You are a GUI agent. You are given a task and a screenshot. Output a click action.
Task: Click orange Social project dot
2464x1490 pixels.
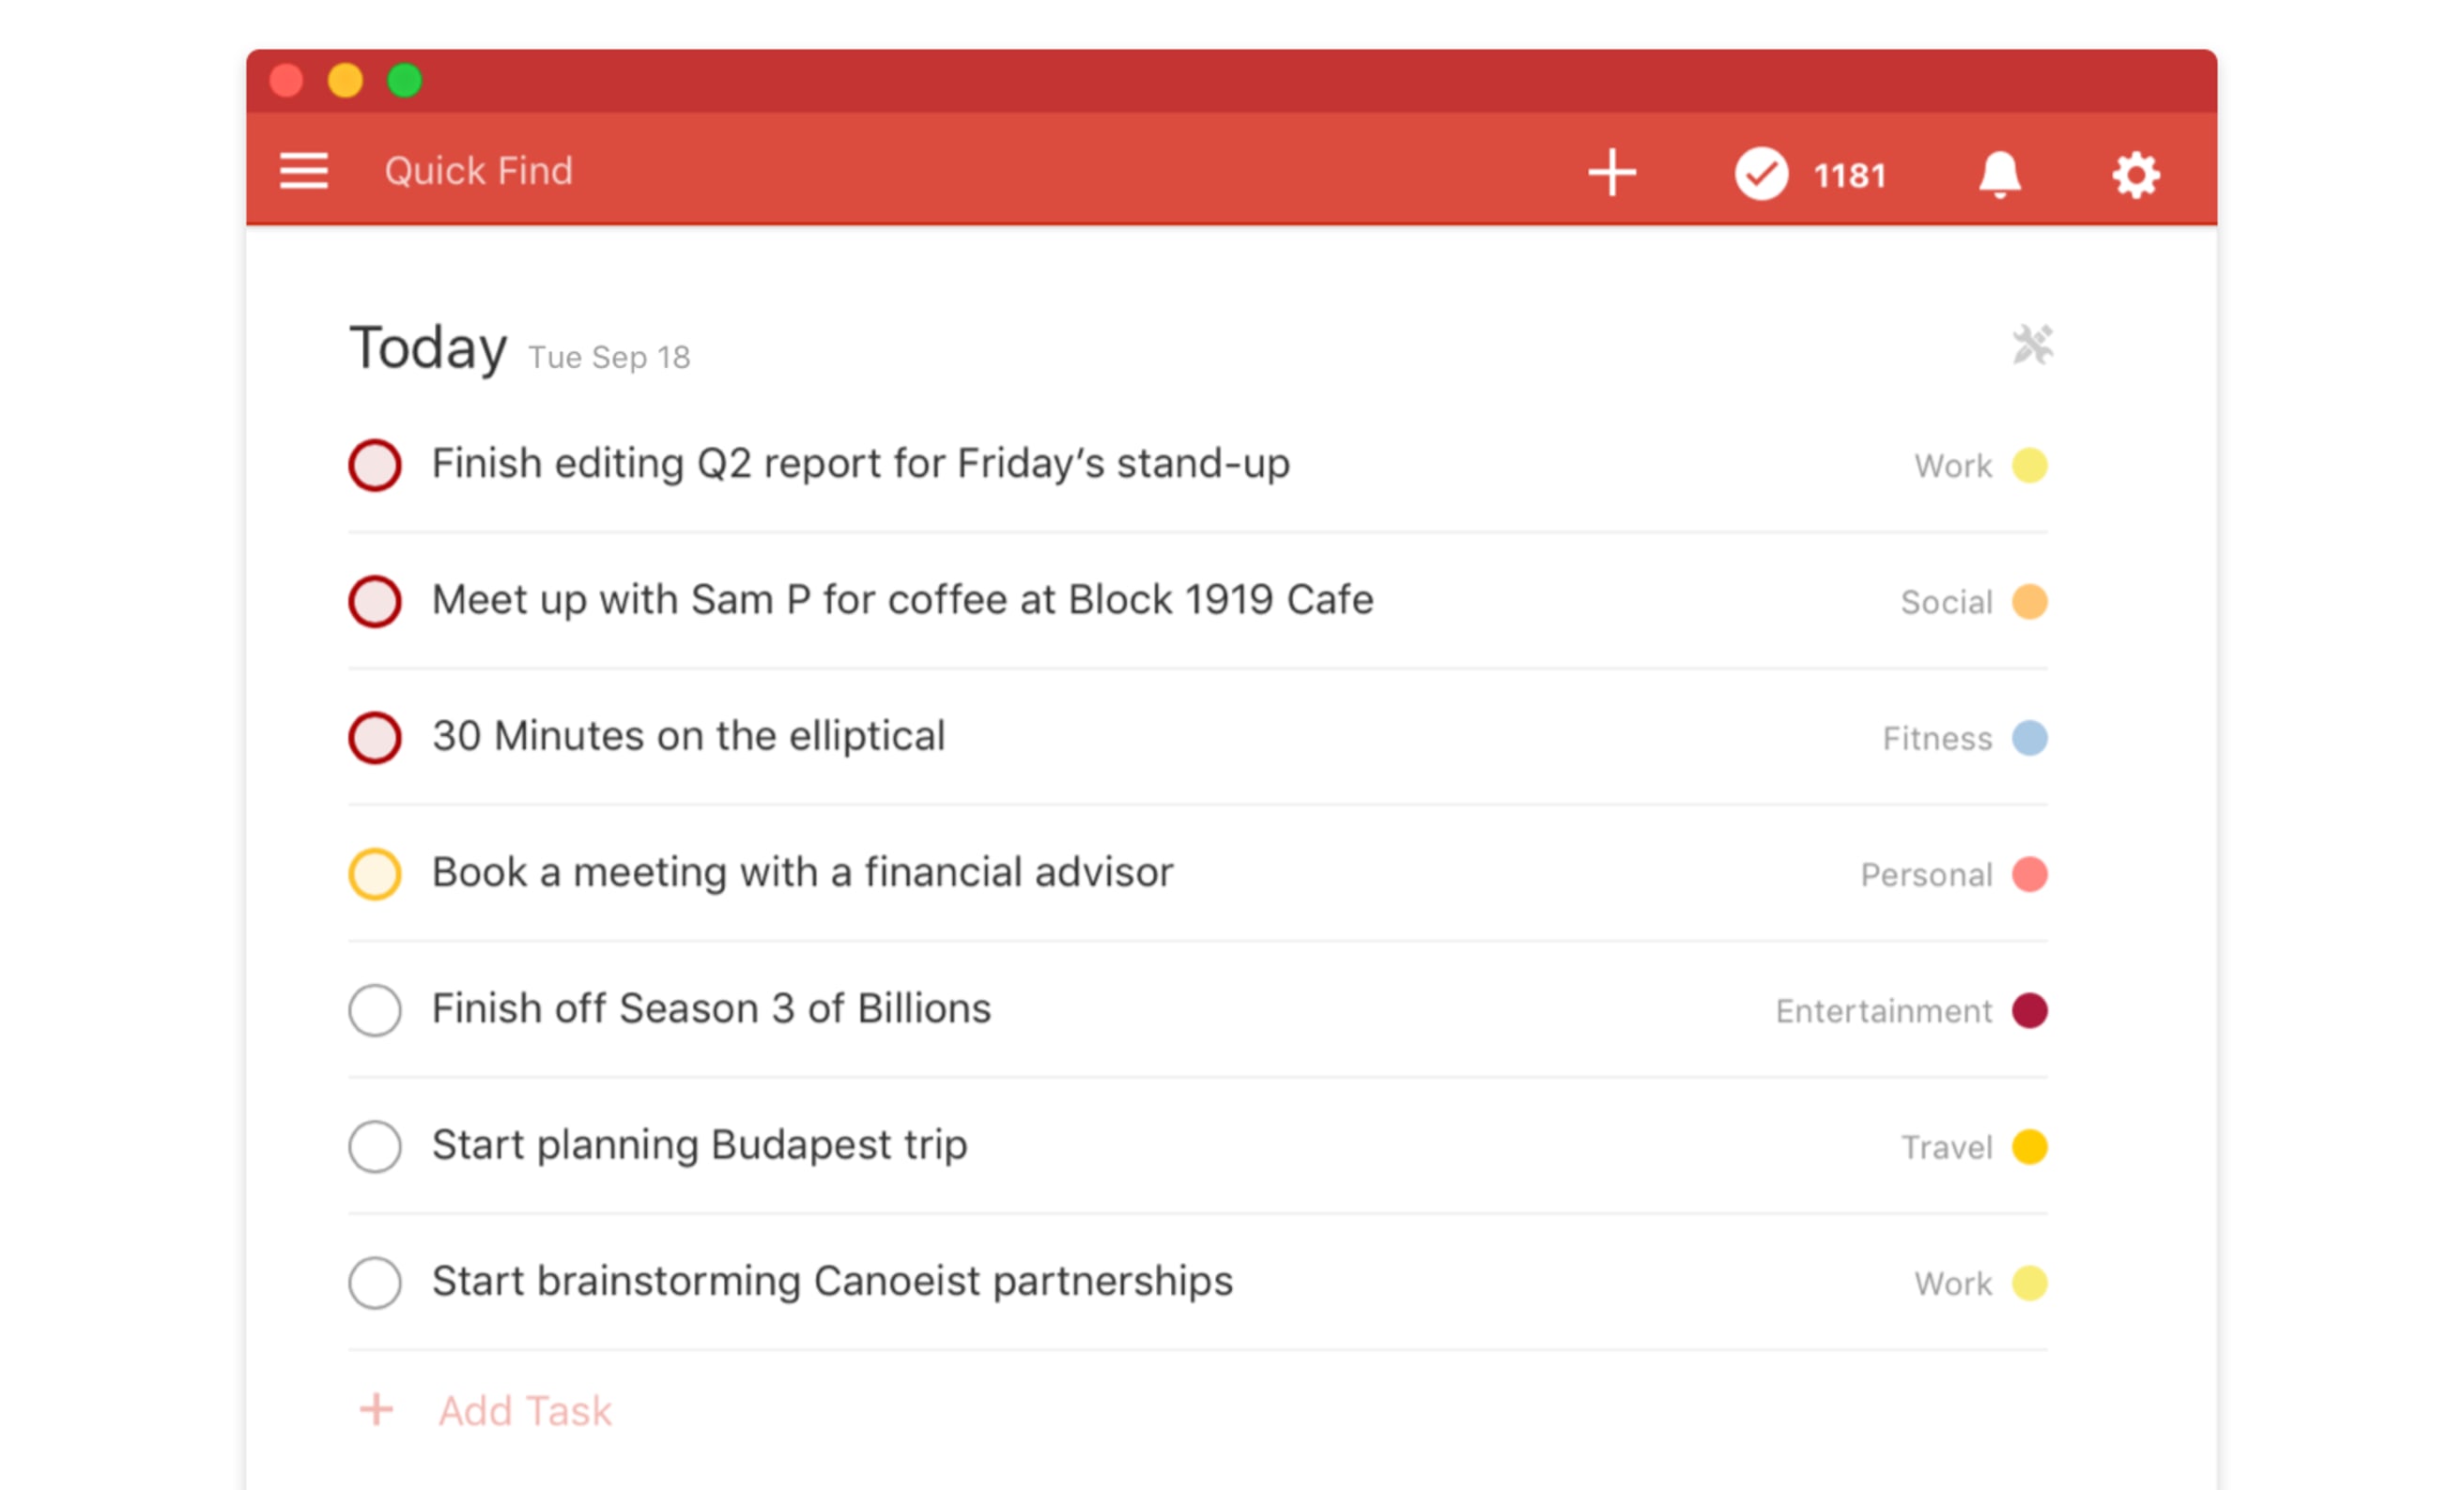2029,601
